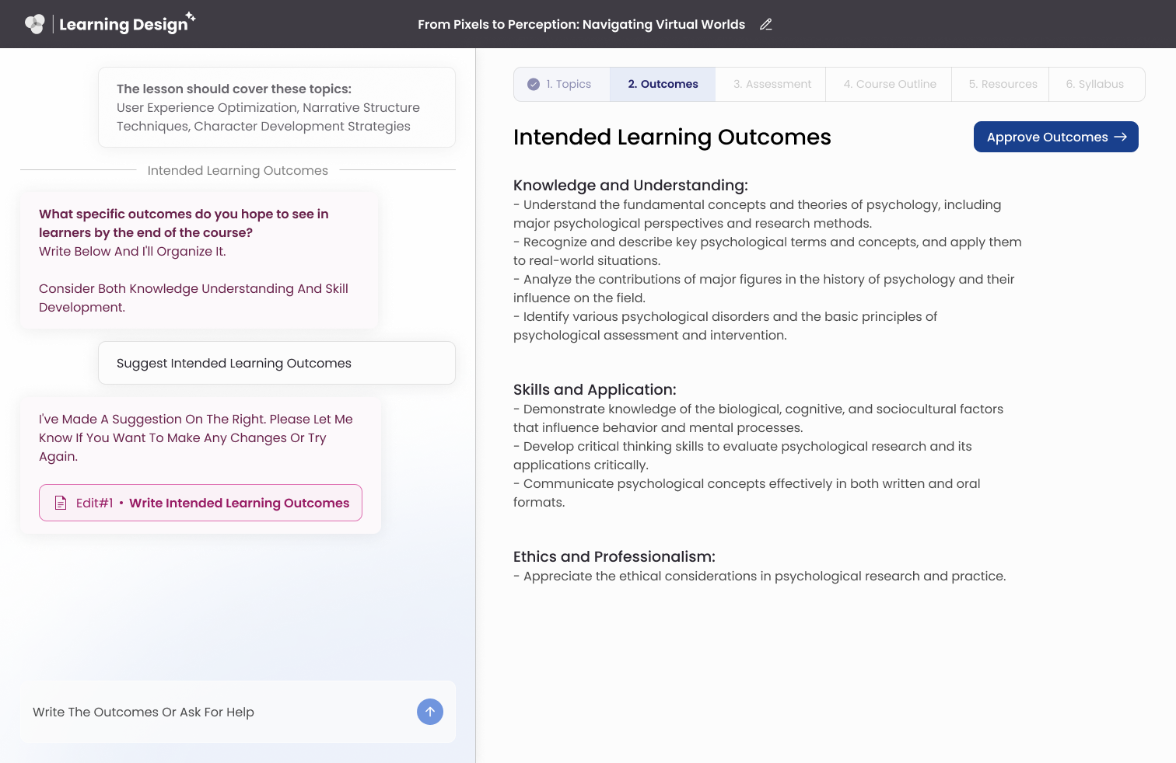
Task: Click the Learning Design logo icon
Action: pos(34,24)
